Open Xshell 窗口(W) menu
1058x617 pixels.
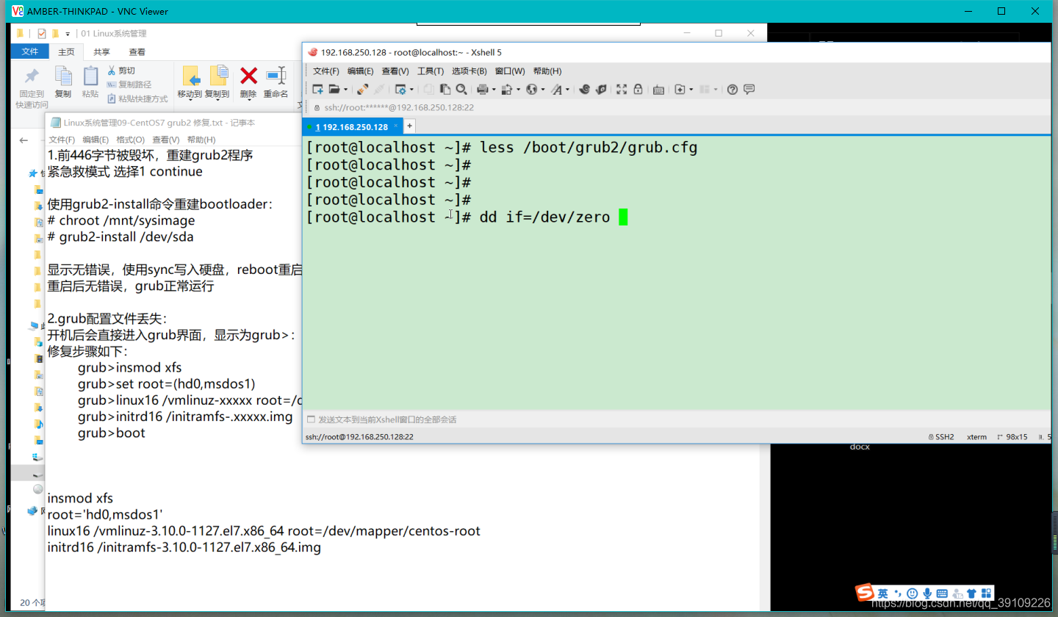point(510,71)
